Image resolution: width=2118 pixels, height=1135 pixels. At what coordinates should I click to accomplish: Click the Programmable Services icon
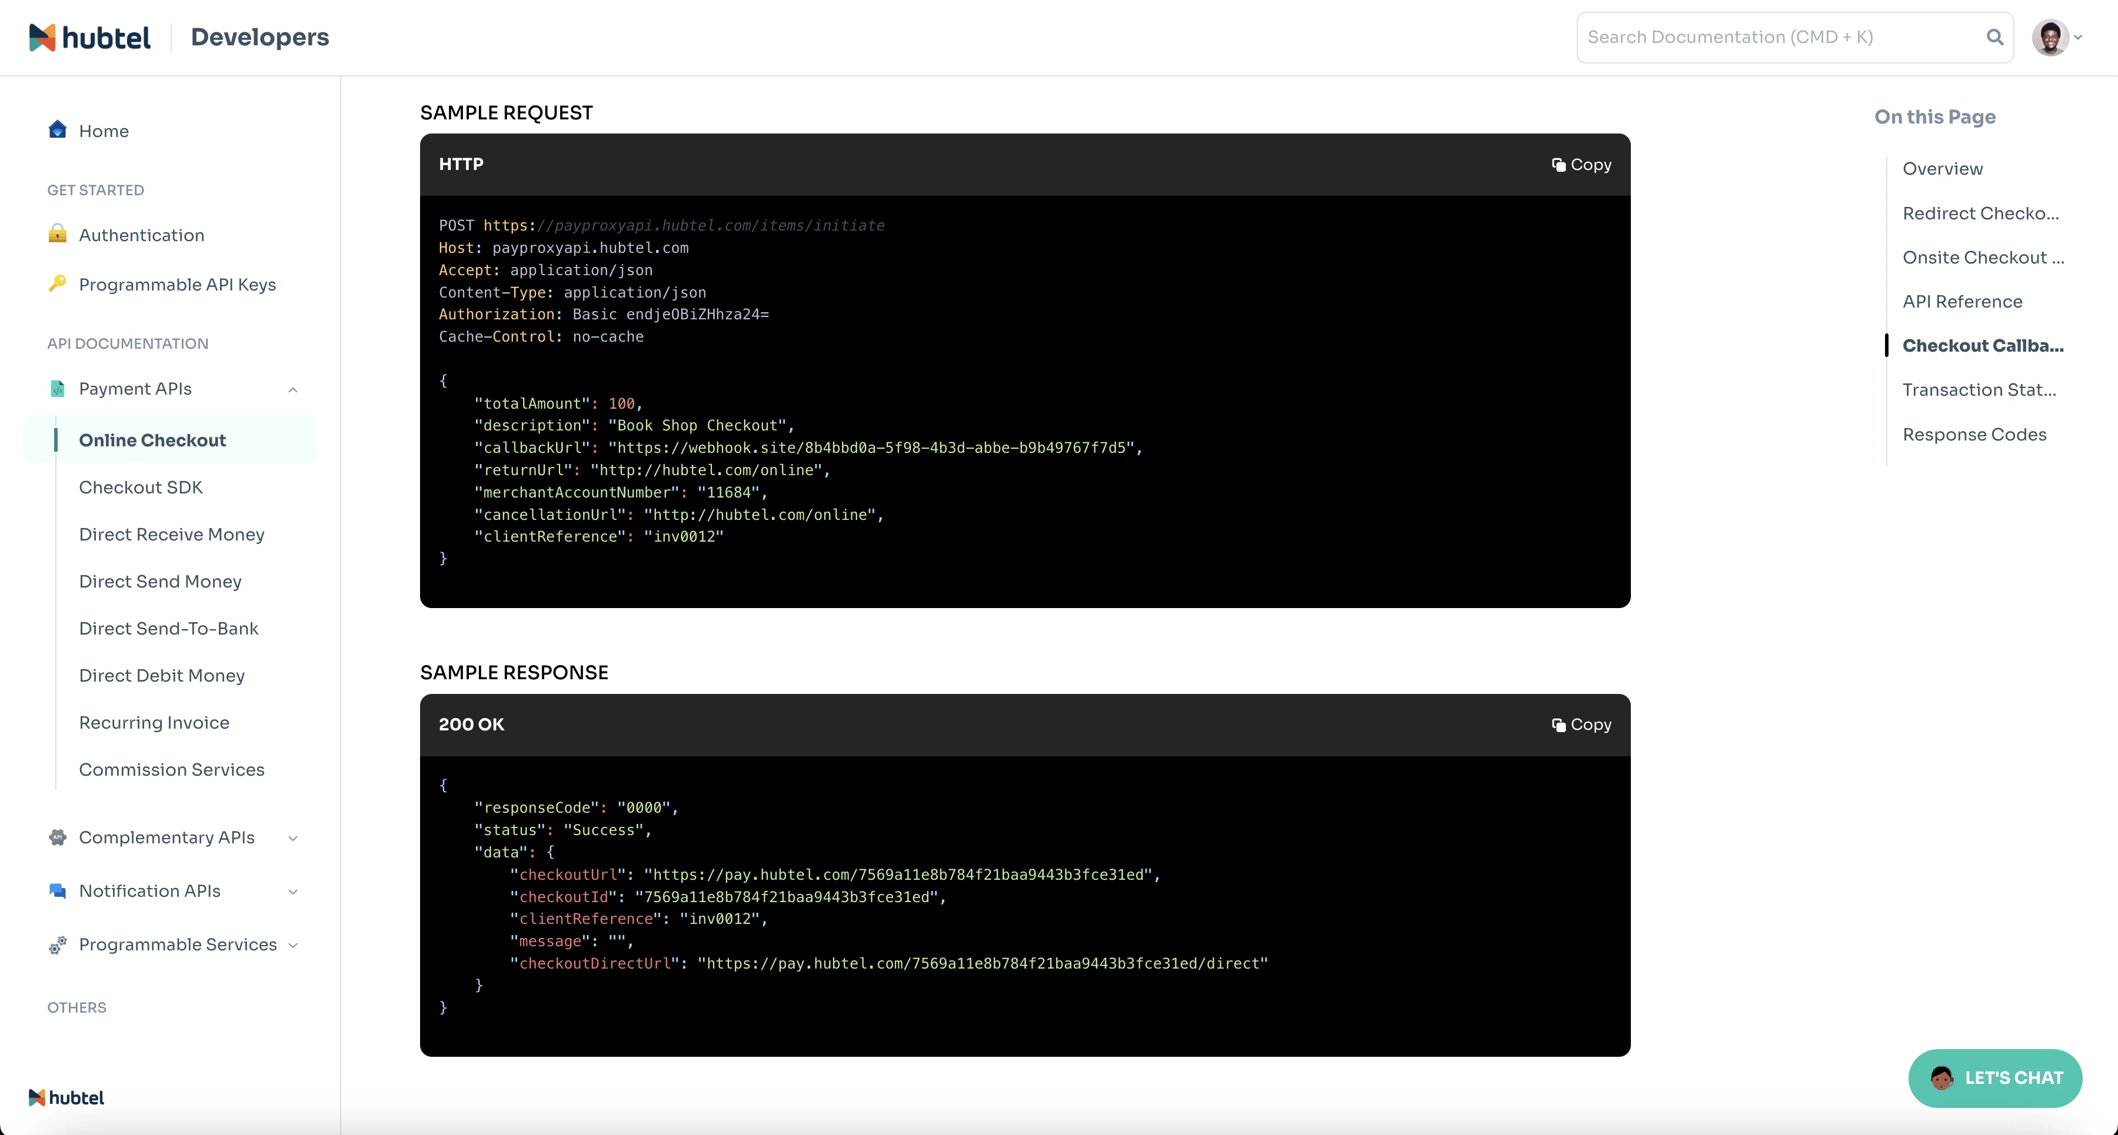[56, 945]
